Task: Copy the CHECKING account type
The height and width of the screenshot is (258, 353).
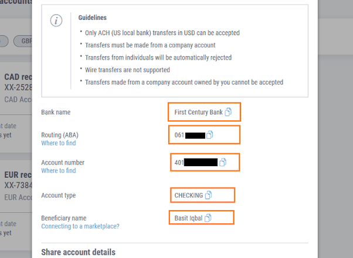Action: [208, 195]
